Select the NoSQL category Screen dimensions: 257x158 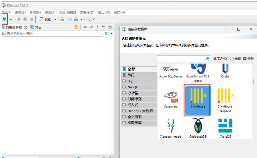click(139, 87)
